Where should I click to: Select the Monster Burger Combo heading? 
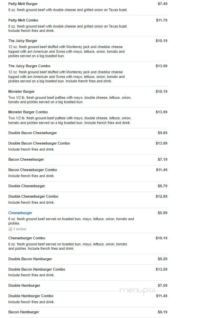[x=28, y=112]
